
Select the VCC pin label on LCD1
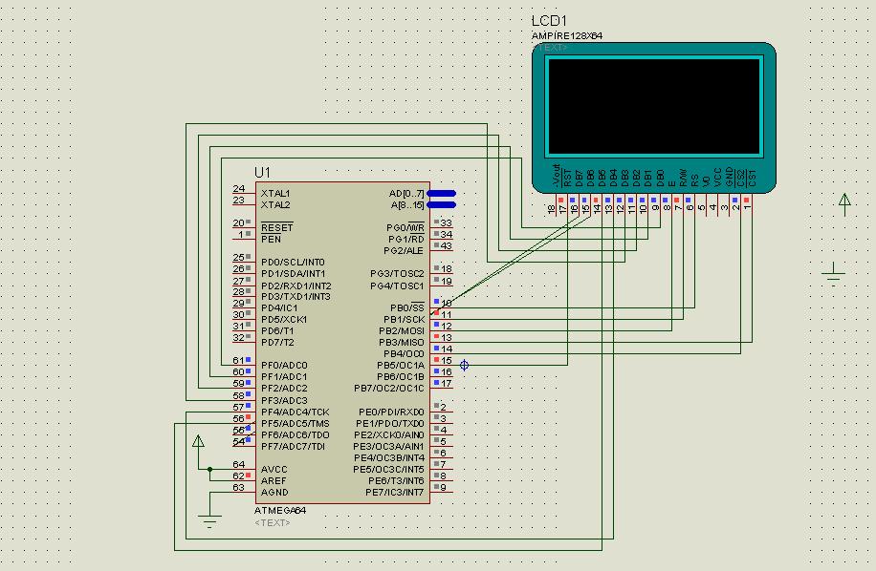click(x=718, y=177)
